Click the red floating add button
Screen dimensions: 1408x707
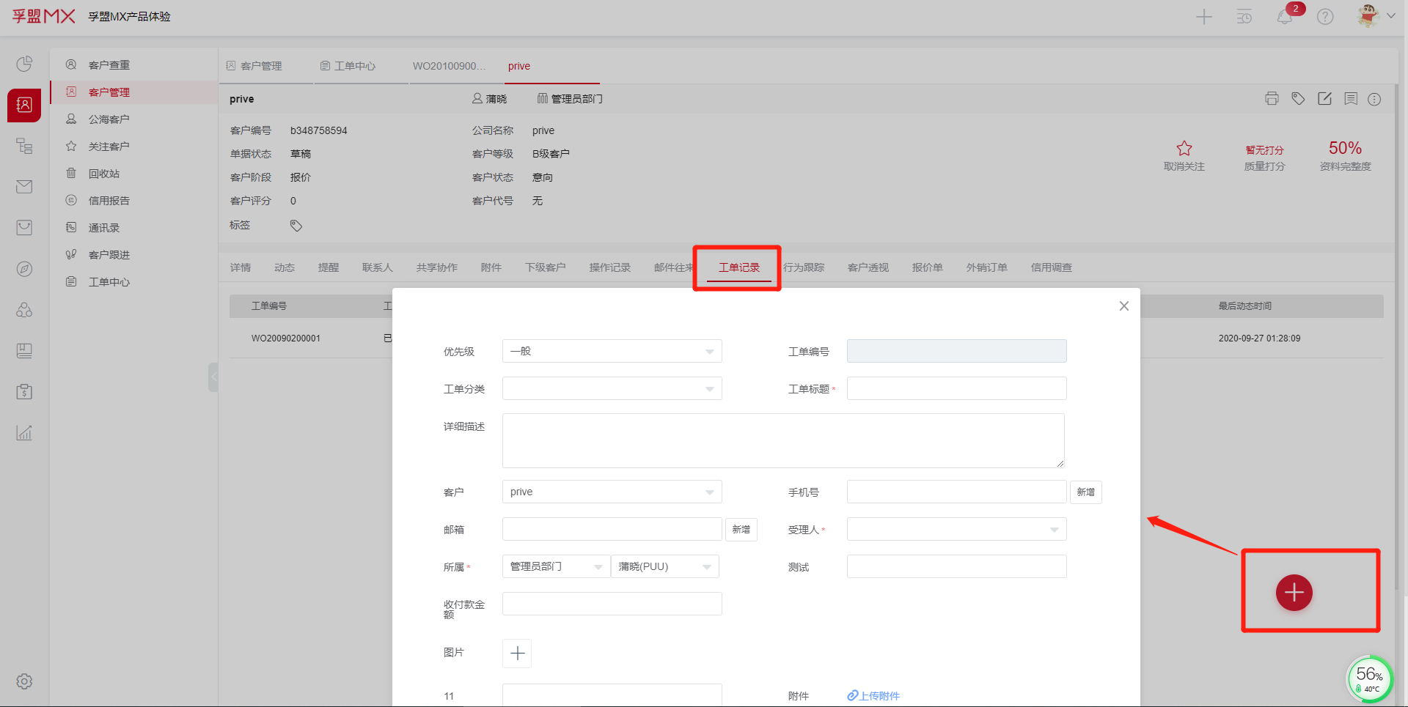[x=1294, y=593]
